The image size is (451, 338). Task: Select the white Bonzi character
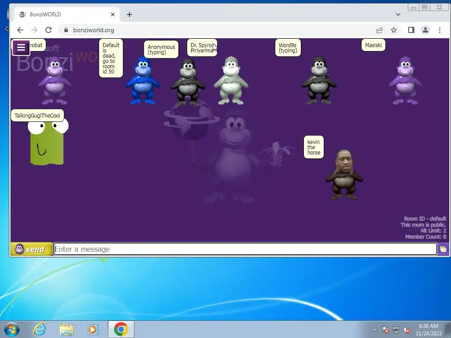pyautogui.click(x=231, y=81)
